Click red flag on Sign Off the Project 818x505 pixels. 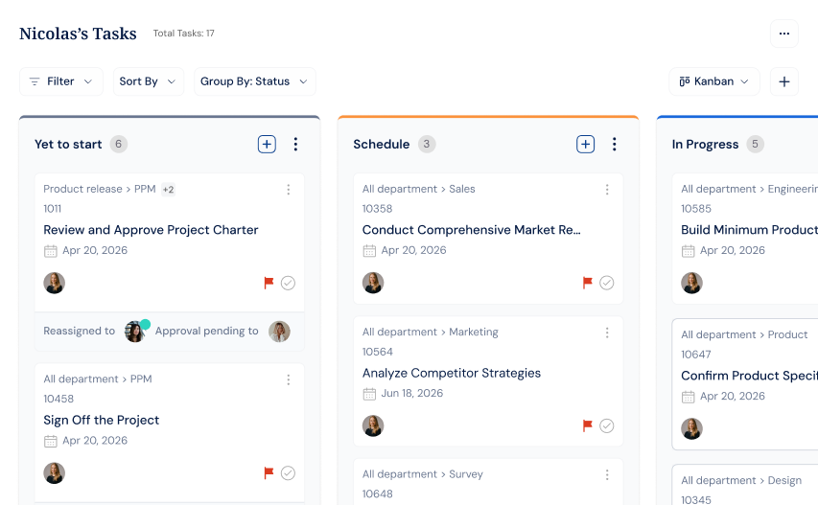269,473
